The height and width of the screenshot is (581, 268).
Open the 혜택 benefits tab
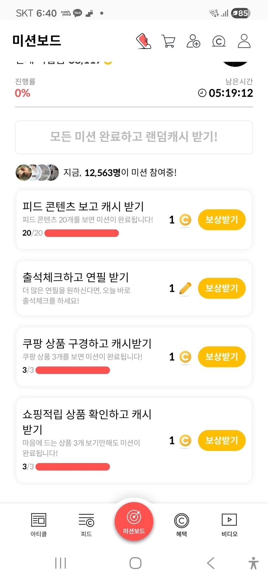(181, 524)
